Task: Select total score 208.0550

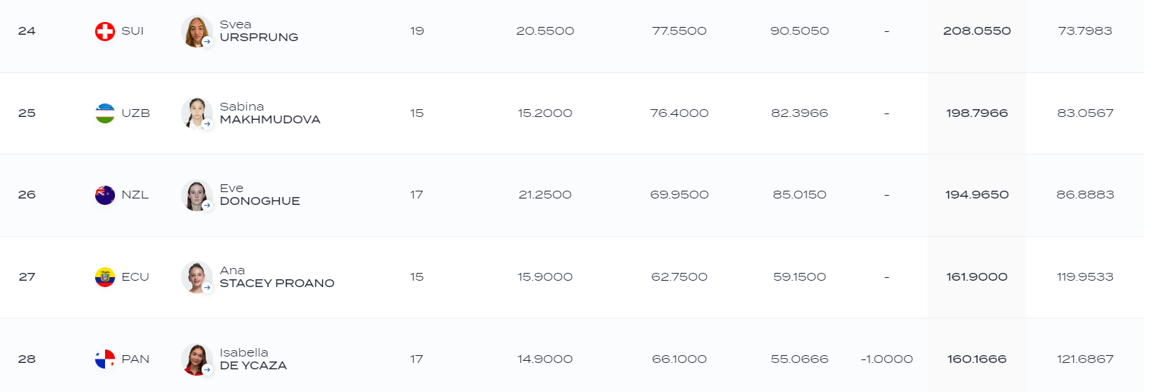Action: click(977, 31)
